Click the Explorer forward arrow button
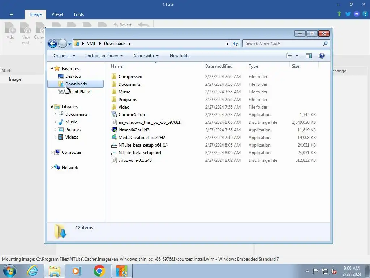The image size is (370, 278). (x=63, y=43)
